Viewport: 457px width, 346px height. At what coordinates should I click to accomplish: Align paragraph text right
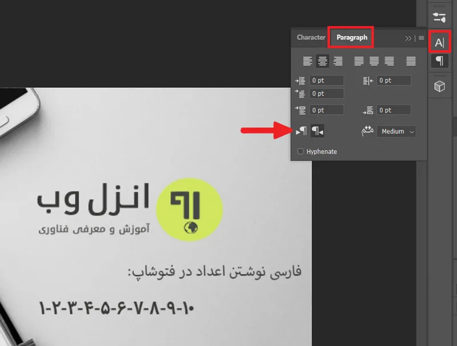click(338, 61)
